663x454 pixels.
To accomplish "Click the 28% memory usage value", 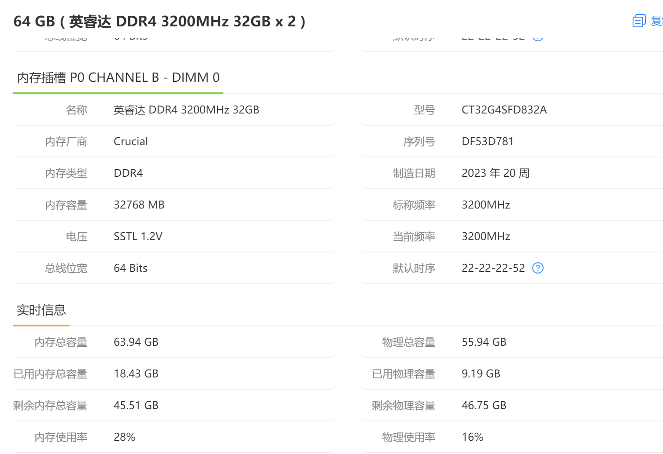I will (x=124, y=437).
